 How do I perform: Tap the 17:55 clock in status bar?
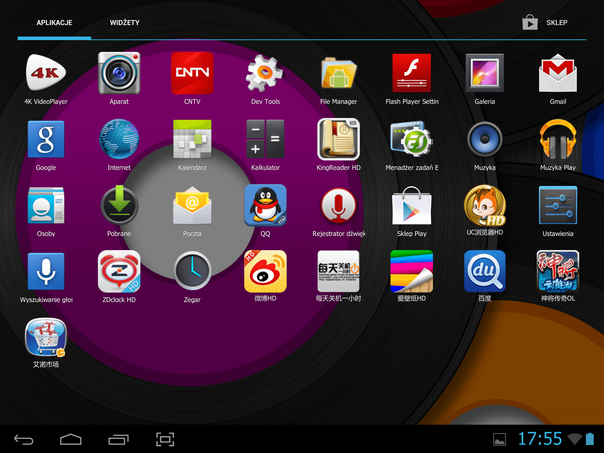pos(540,439)
